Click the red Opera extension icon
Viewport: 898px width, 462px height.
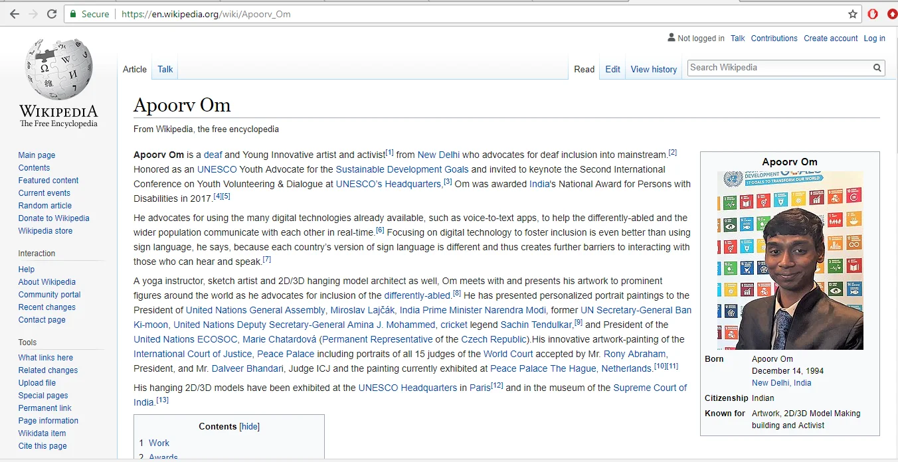click(x=873, y=14)
